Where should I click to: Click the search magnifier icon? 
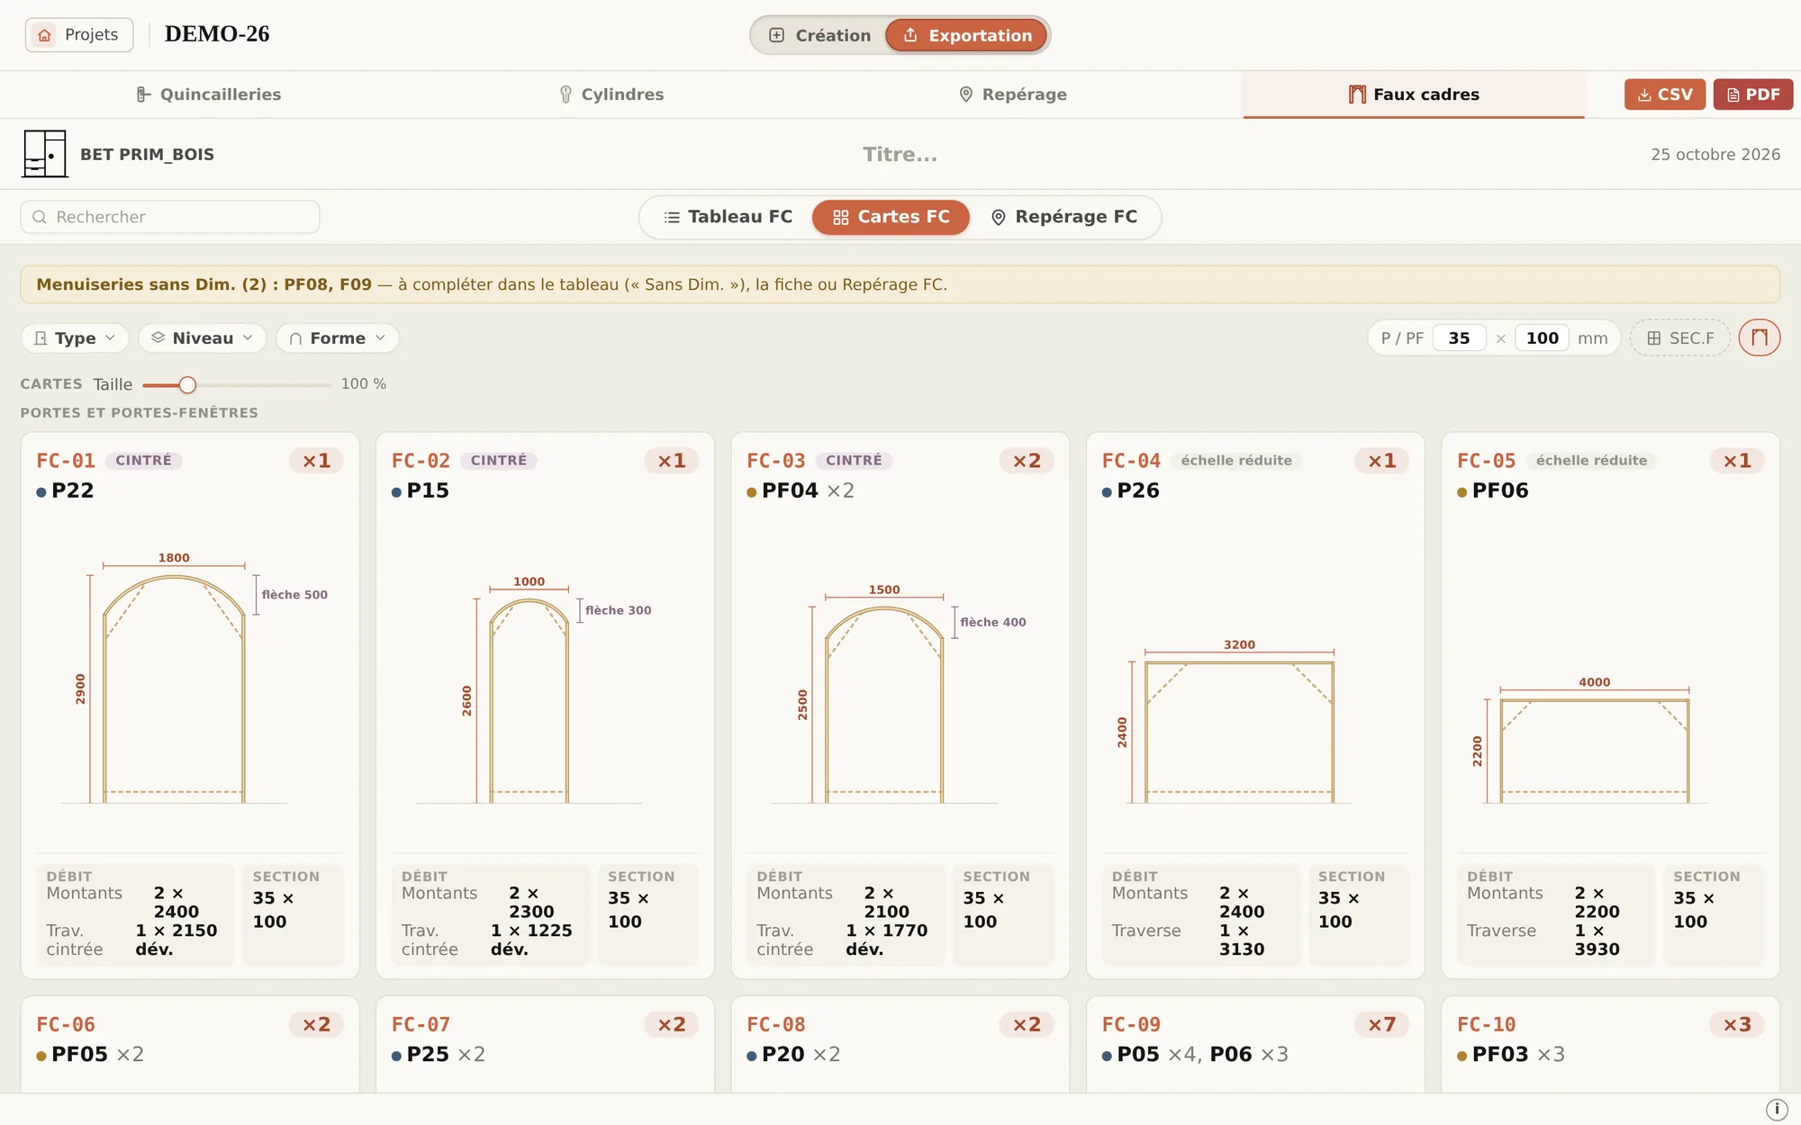[40, 217]
